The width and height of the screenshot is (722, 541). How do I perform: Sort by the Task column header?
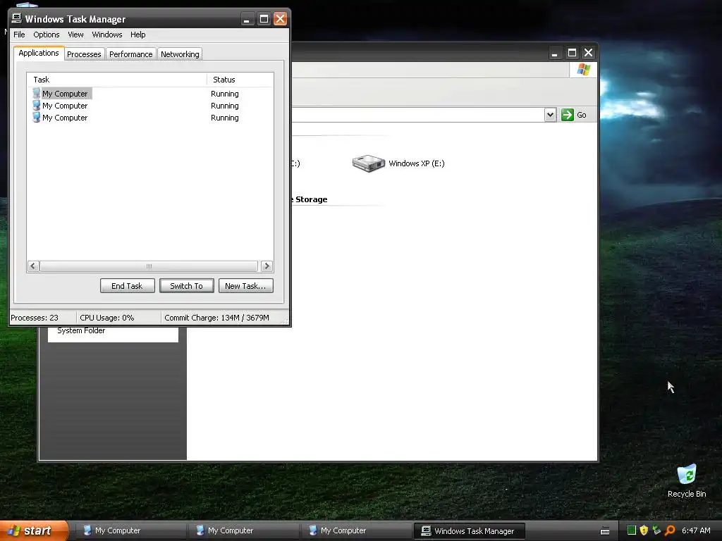117,80
